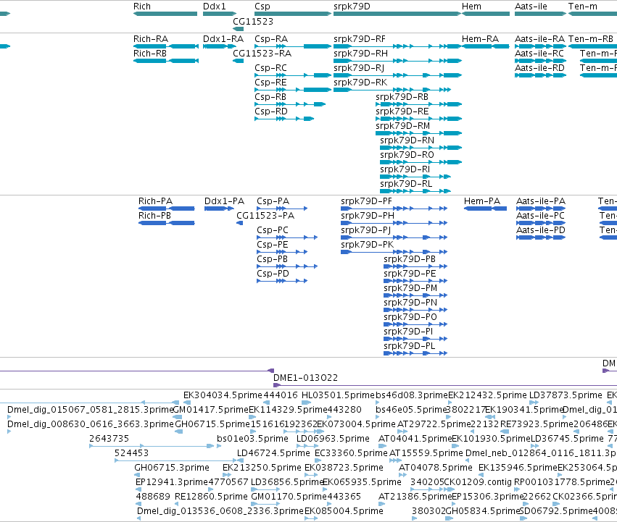Image resolution: width=617 pixels, height=522 pixels.
Task: Click protein Rich-PA
Action: pos(167,209)
